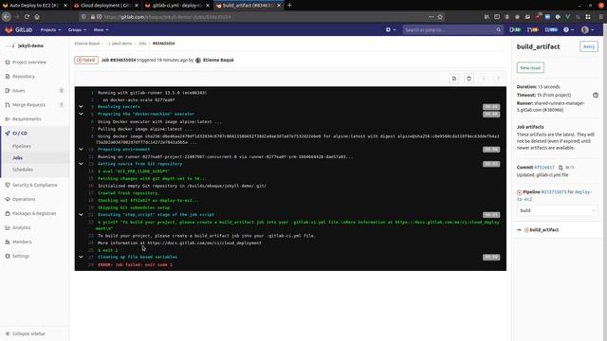This screenshot has height=341, width=607.
Task: Switch to the Cloud deployment browser tab
Action: [105, 6]
